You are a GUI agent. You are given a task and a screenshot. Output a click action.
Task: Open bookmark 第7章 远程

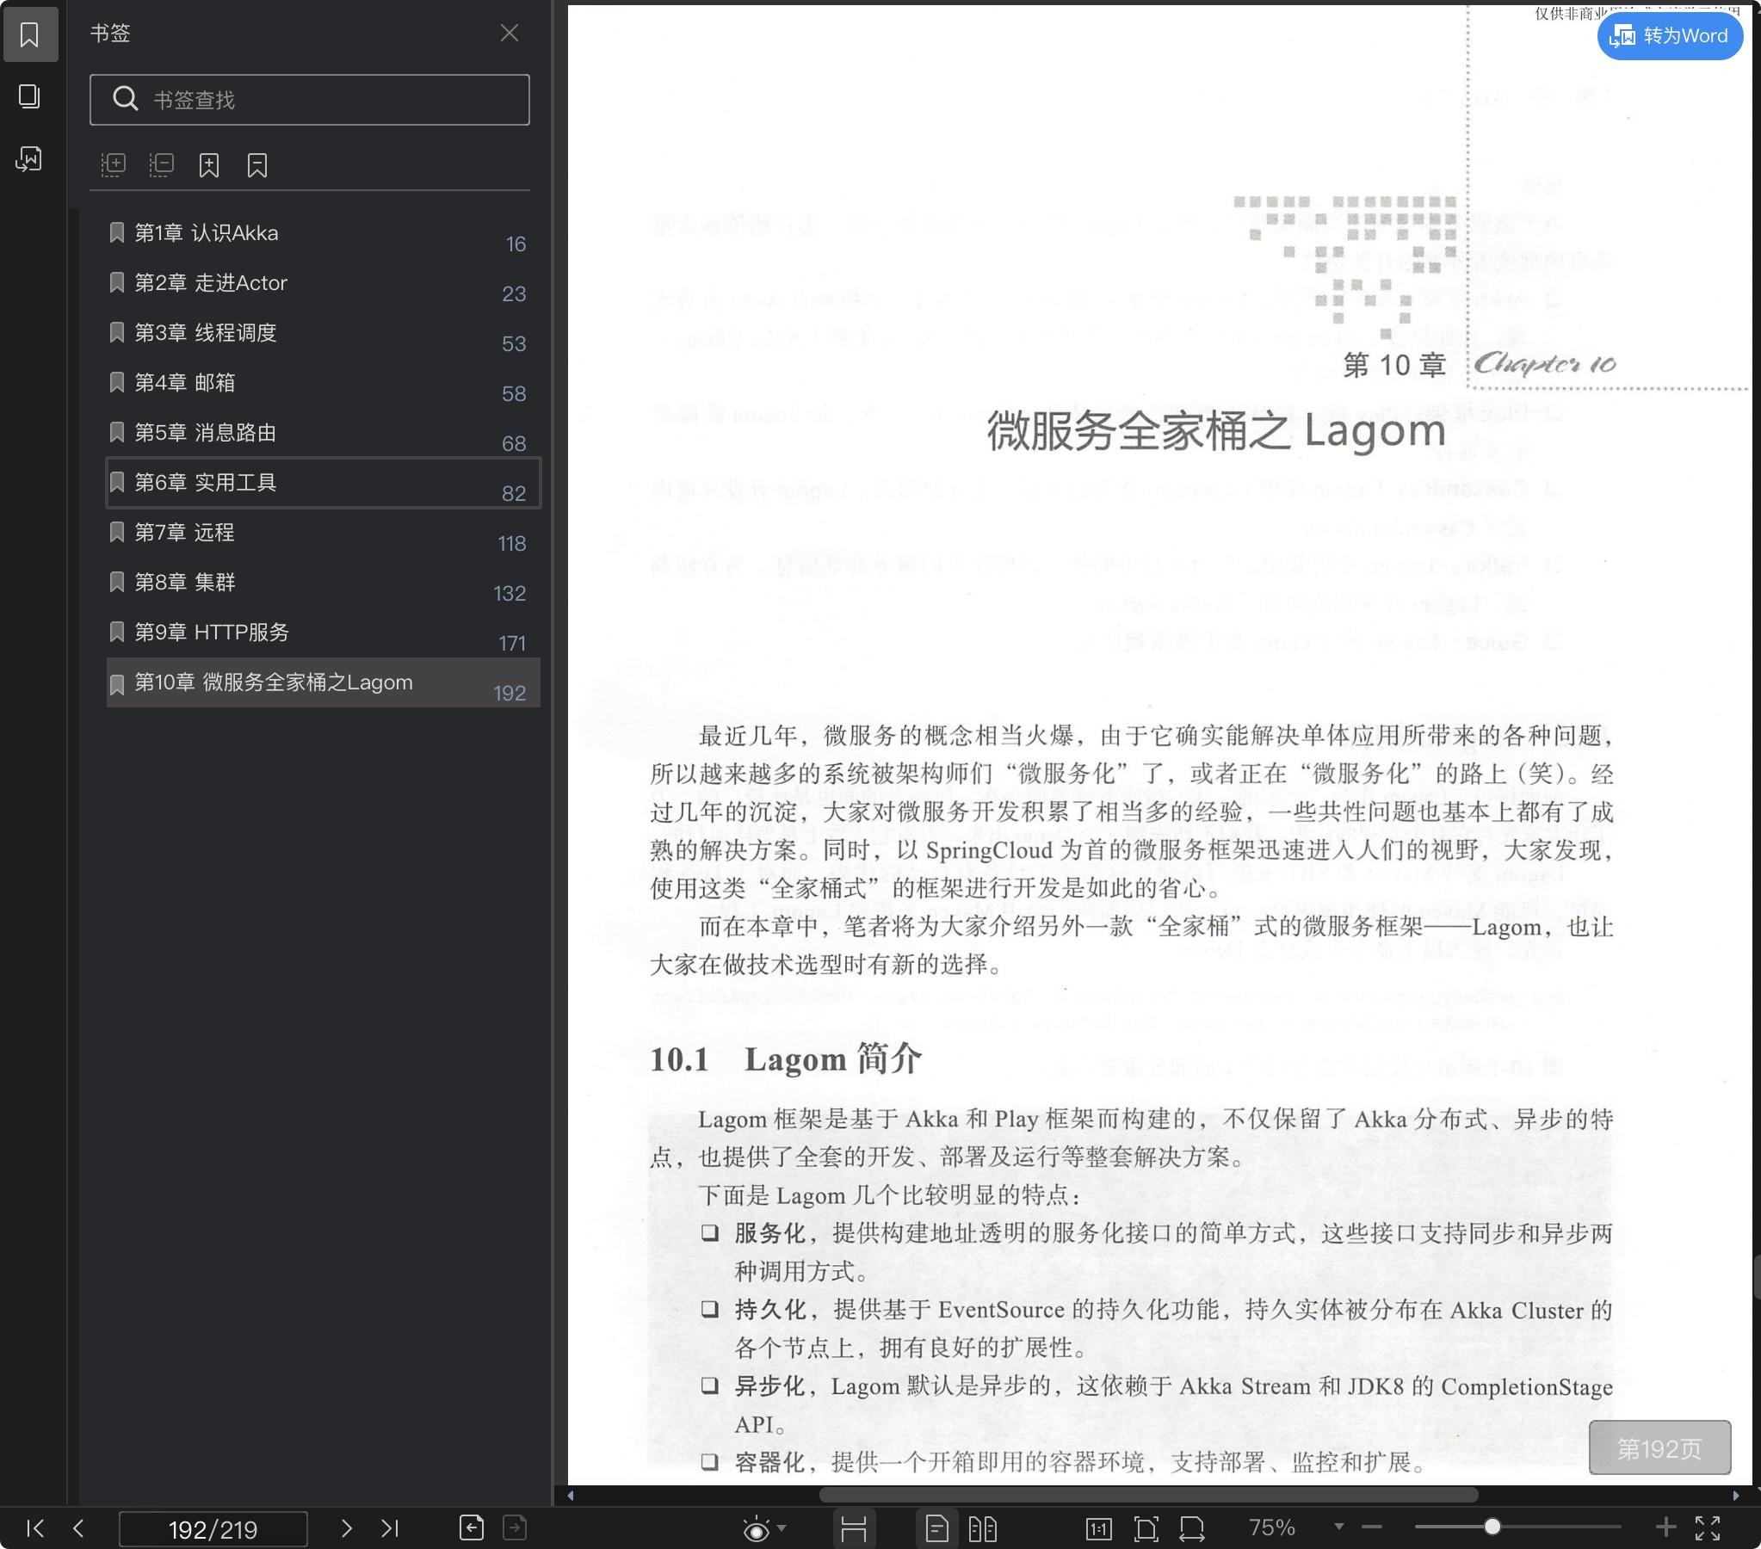323,534
